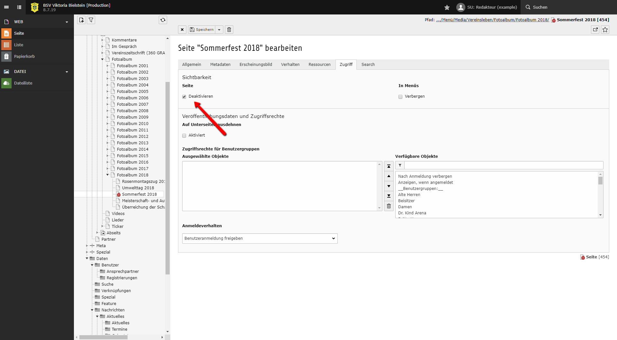Check the Verbergen in menus checkbox
The width and height of the screenshot is (617, 340).
(x=400, y=97)
